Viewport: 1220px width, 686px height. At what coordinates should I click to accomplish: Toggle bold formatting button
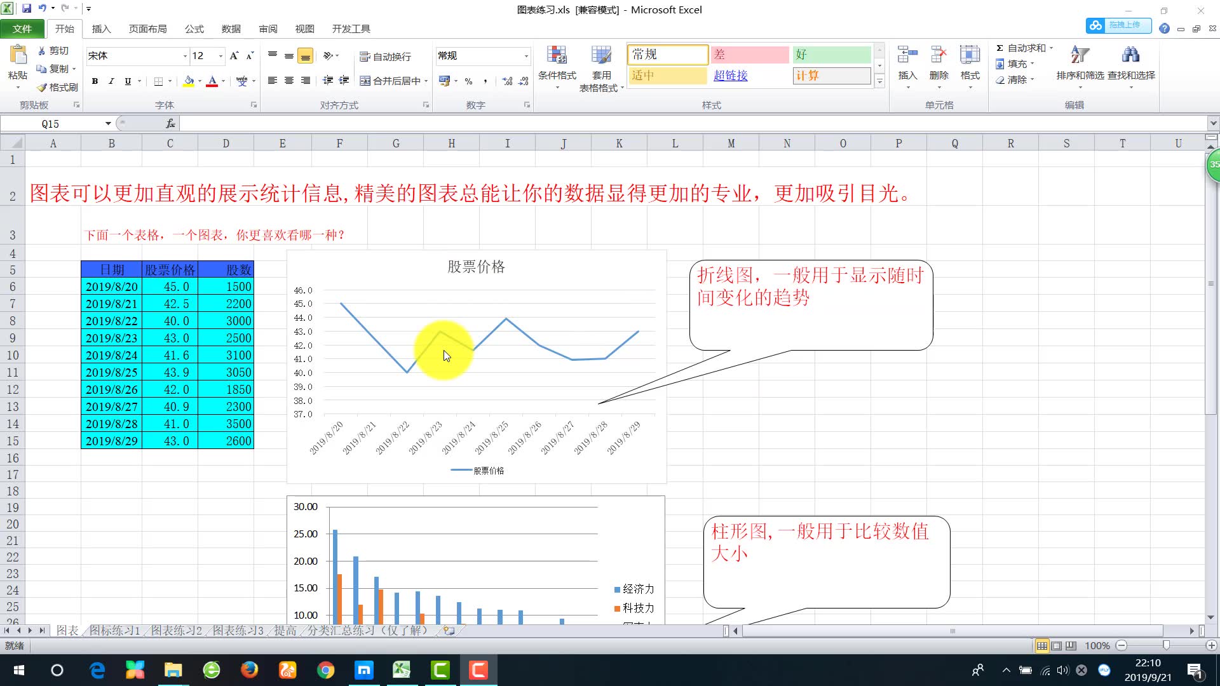pyautogui.click(x=95, y=81)
